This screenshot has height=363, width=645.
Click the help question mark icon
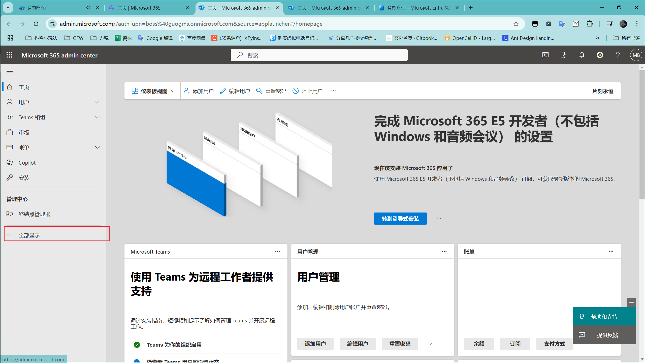618,55
